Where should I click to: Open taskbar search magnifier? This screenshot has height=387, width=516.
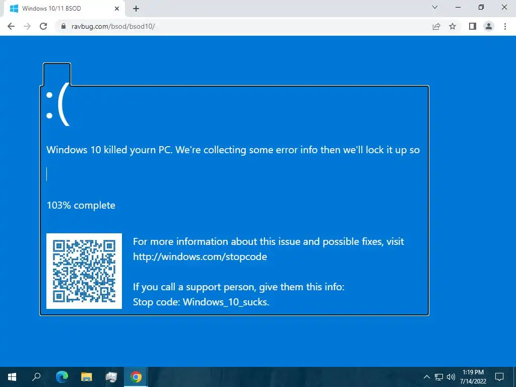(x=36, y=377)
